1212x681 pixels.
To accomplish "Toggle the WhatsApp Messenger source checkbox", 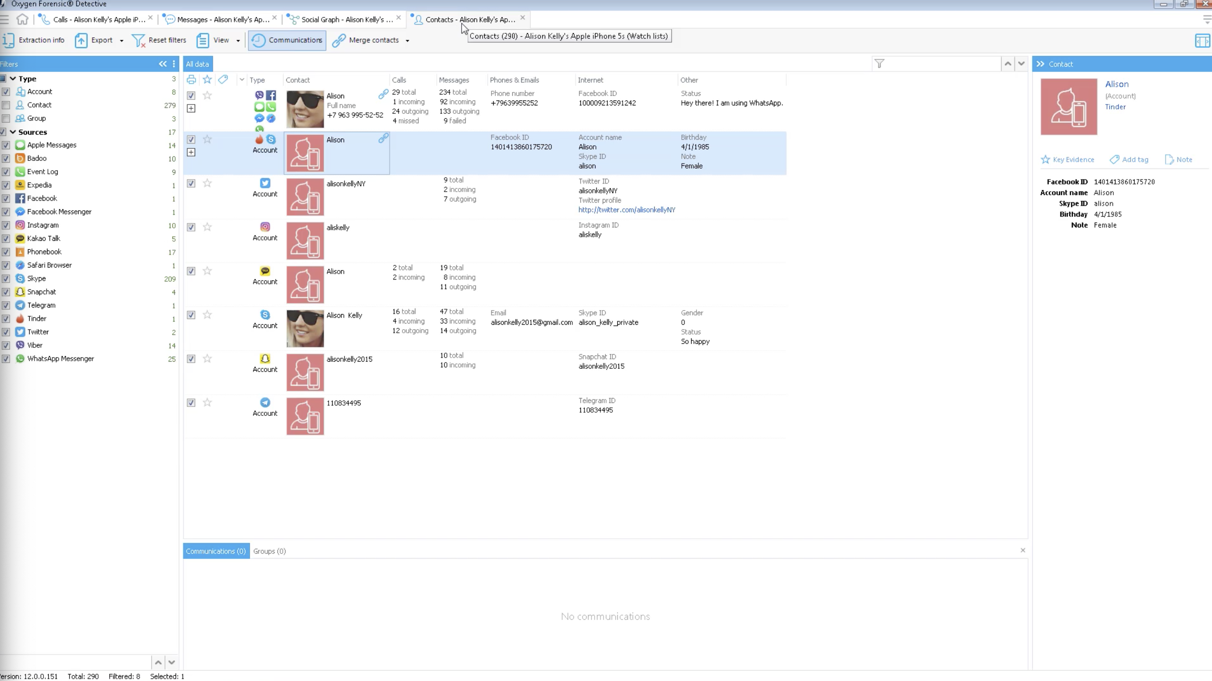I will pyautogui.click(x=6, y=359).
